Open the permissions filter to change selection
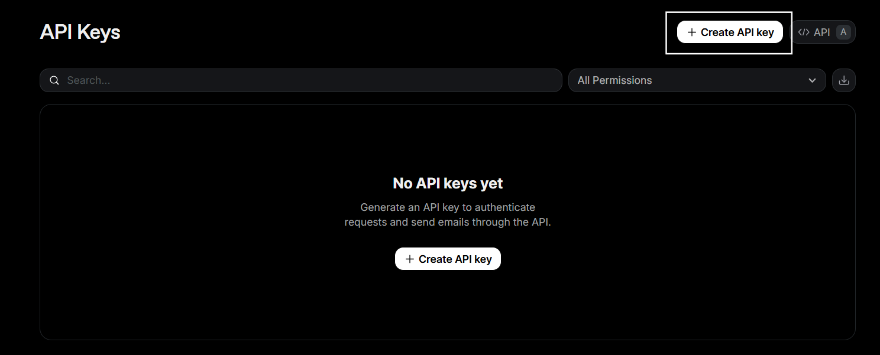Viewport: 880px width, 355px height. pos(697,80)
